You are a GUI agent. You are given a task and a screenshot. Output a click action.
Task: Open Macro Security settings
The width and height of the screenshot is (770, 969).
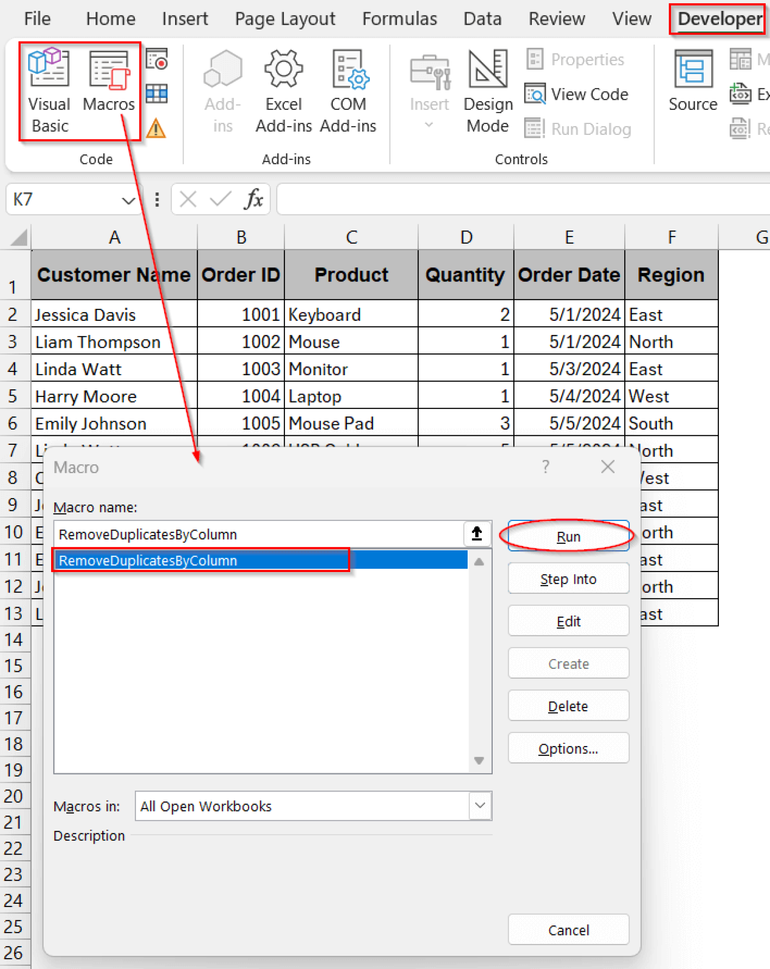coord(156,128)
